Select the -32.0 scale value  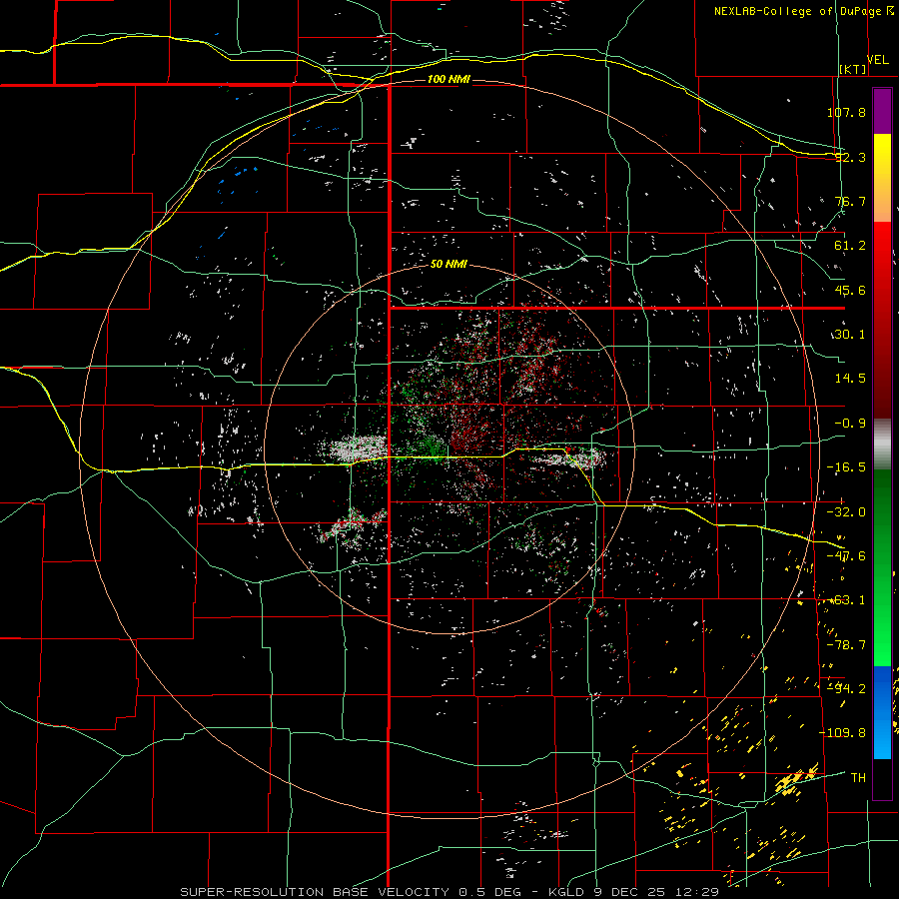[846, 512]
